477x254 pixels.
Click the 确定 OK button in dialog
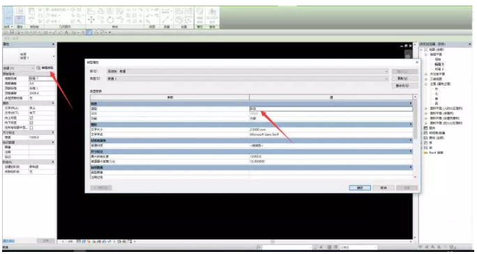coord(360,188)
